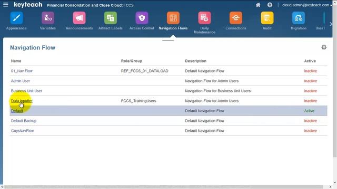337x189 pixels.
Task: Toggle Active status of Default flow
Action: 309,111
